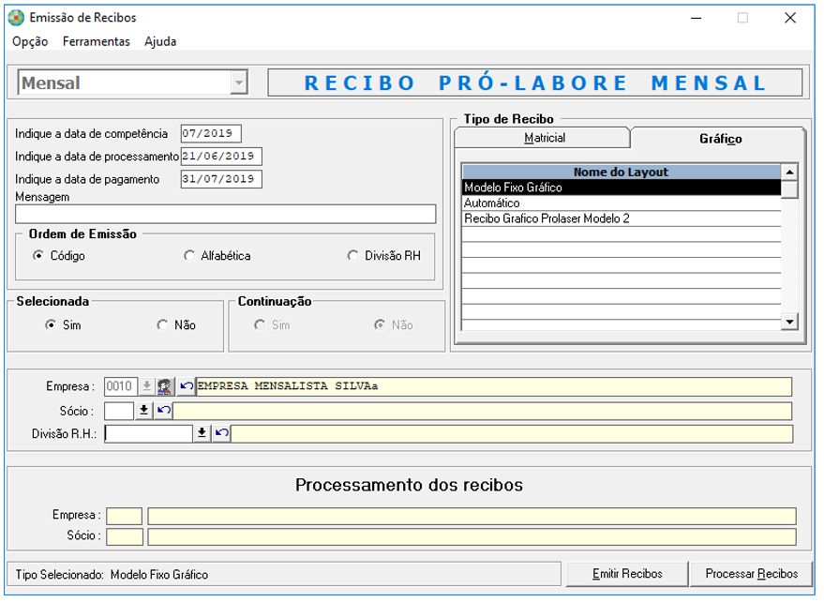Select Recibo Grafico Prolaser Modelo 2 row

pos(622,219)
